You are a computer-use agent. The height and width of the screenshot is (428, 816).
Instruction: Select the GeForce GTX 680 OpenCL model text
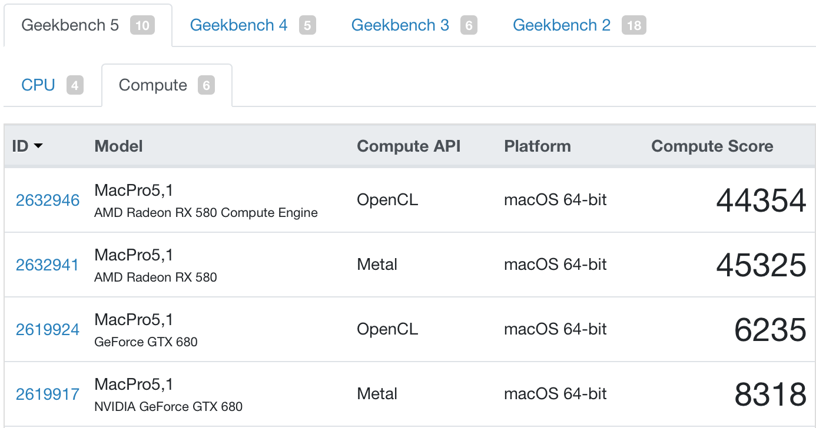pos(146,342)
